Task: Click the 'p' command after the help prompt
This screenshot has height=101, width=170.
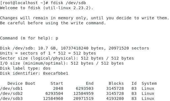Action: pyautogui.click(x=57, y=38)
